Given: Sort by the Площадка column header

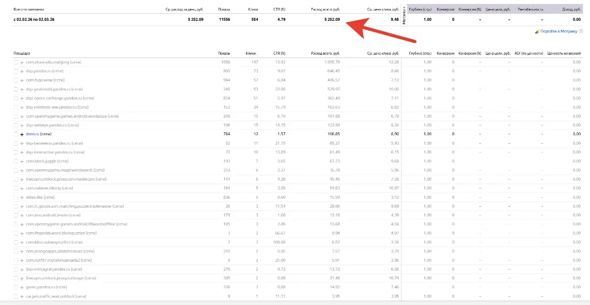Looking at the screenshot, I should click(22, 54).
